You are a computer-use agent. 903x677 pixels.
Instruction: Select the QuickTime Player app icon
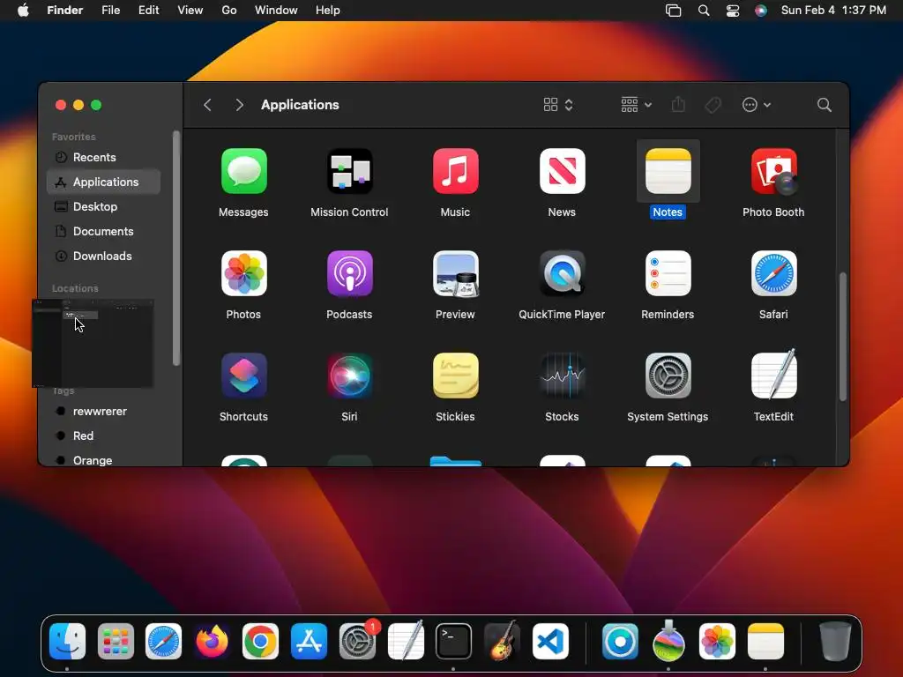pos(562,273)
